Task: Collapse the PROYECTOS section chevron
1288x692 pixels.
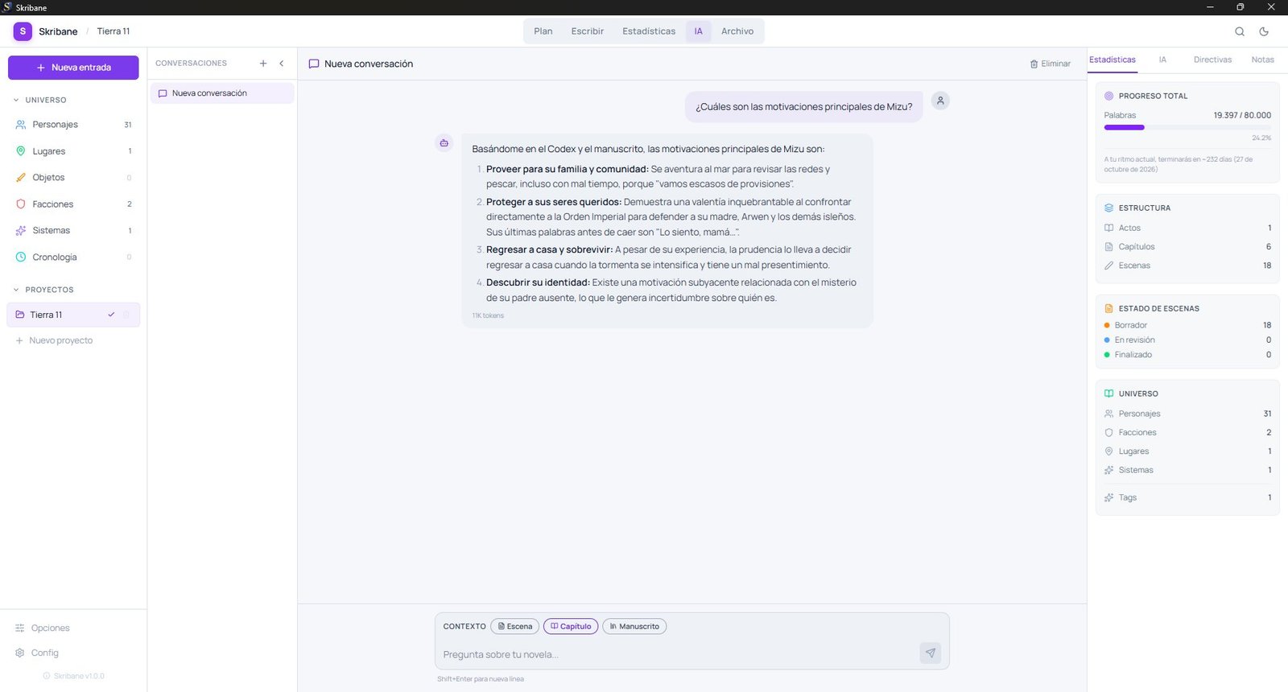Action: 16,290
